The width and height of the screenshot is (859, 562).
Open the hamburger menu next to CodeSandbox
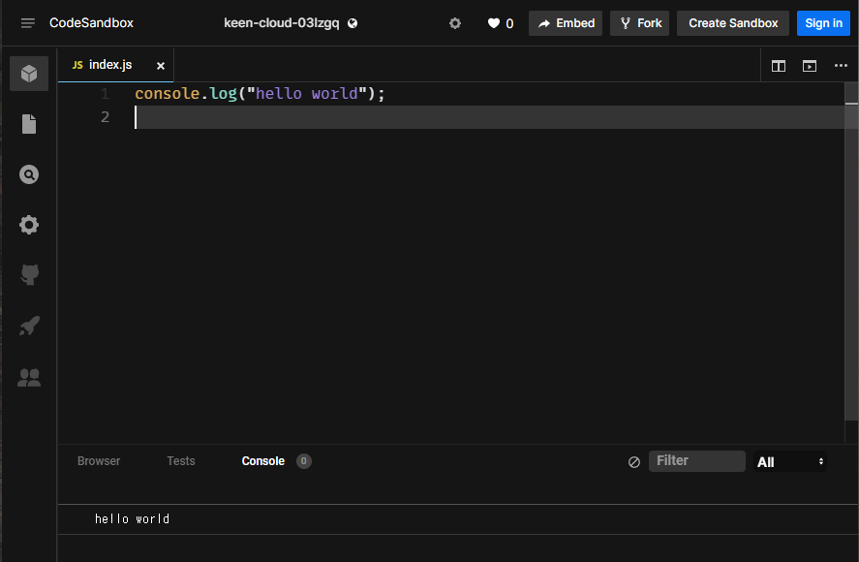(x=28, y=23)
